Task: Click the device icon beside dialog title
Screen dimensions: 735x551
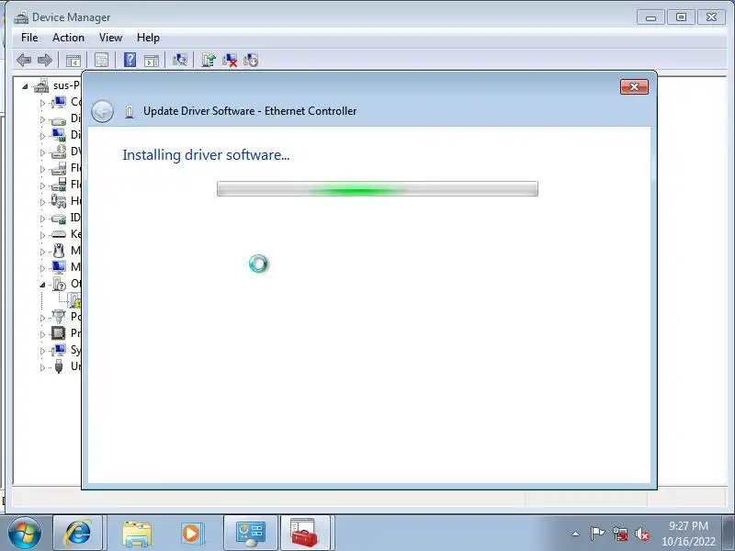Action: [130, 111]
